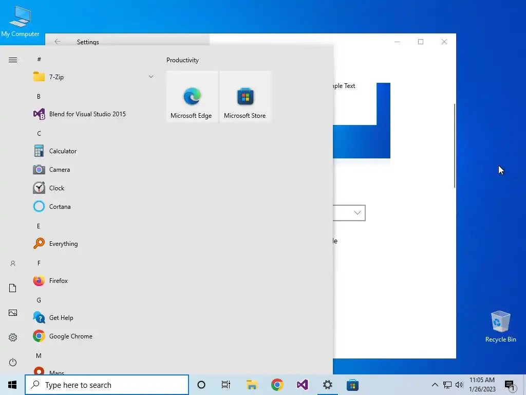Click the Windows Start button
The width and height of the screenshot is (526, 395).
12,385
